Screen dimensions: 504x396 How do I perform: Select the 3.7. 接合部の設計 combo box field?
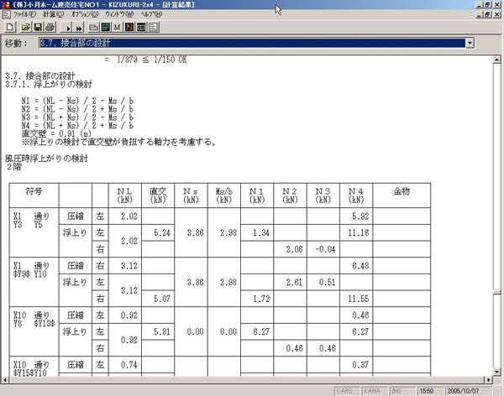(250, 42)
